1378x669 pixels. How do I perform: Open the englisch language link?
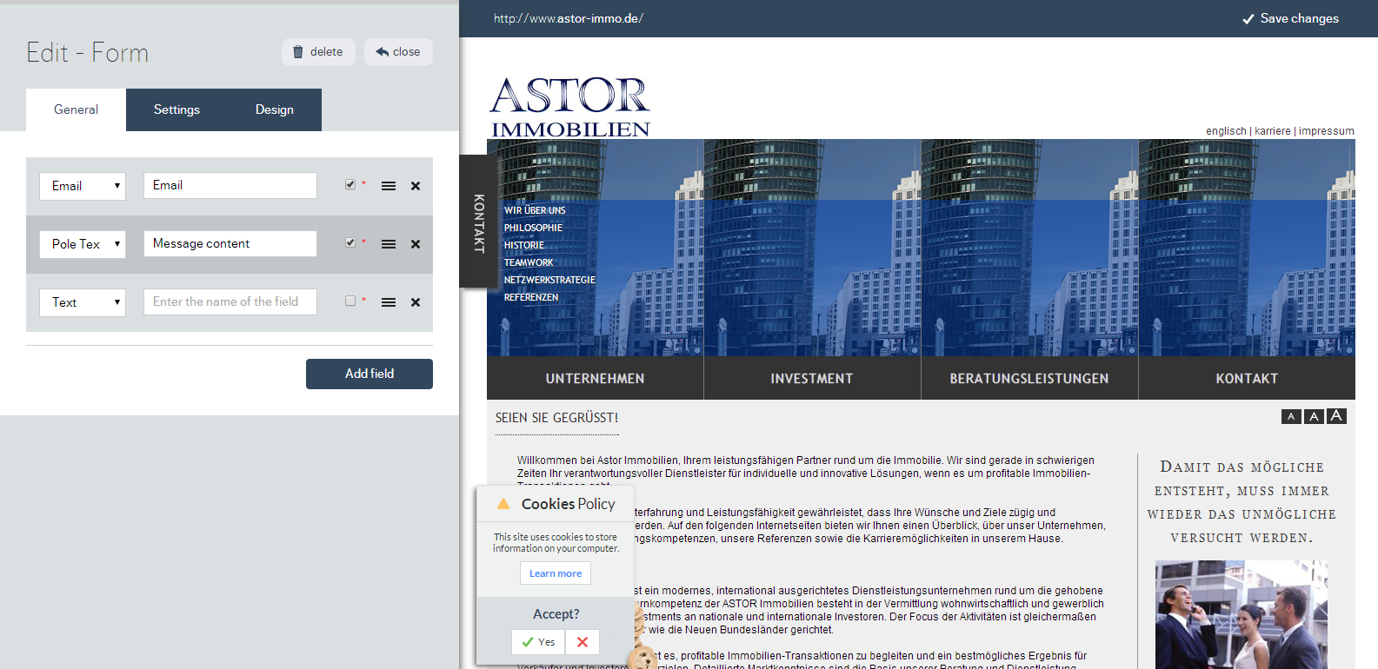pos(1226,131)
